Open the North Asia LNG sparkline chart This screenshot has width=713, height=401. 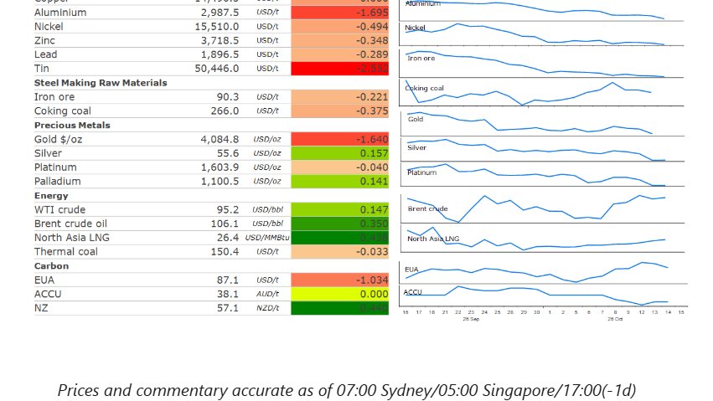(542, 239)
